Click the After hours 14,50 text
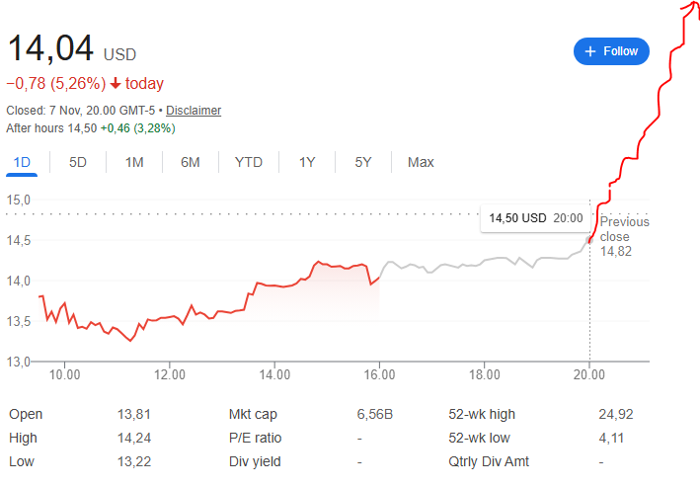 click(51, 128)
